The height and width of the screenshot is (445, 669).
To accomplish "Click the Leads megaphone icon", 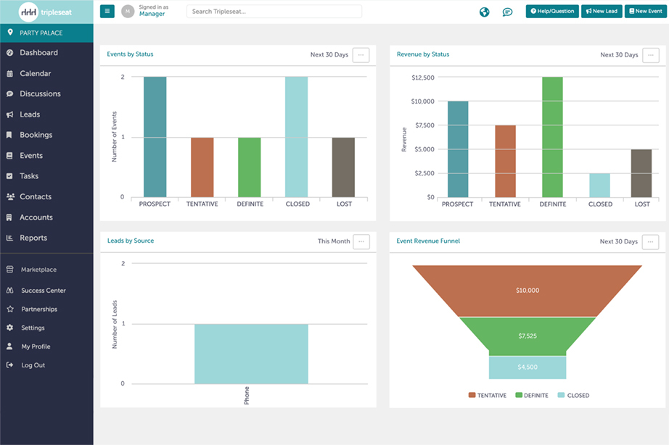I will (10, 115).
